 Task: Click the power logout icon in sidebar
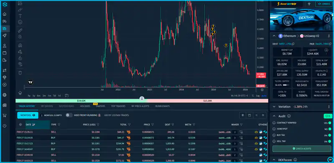tap(5, 126)
